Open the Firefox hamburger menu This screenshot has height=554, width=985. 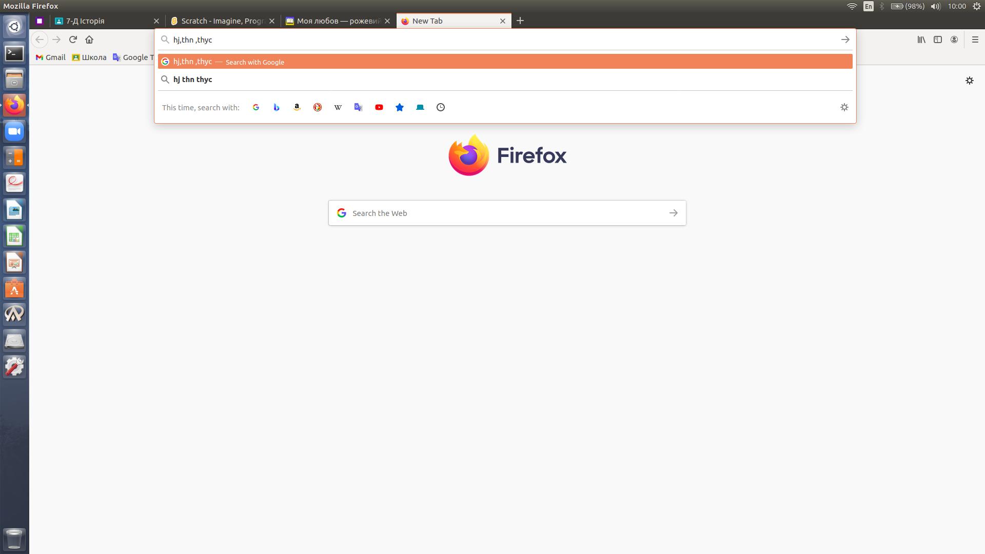point(975,39)
